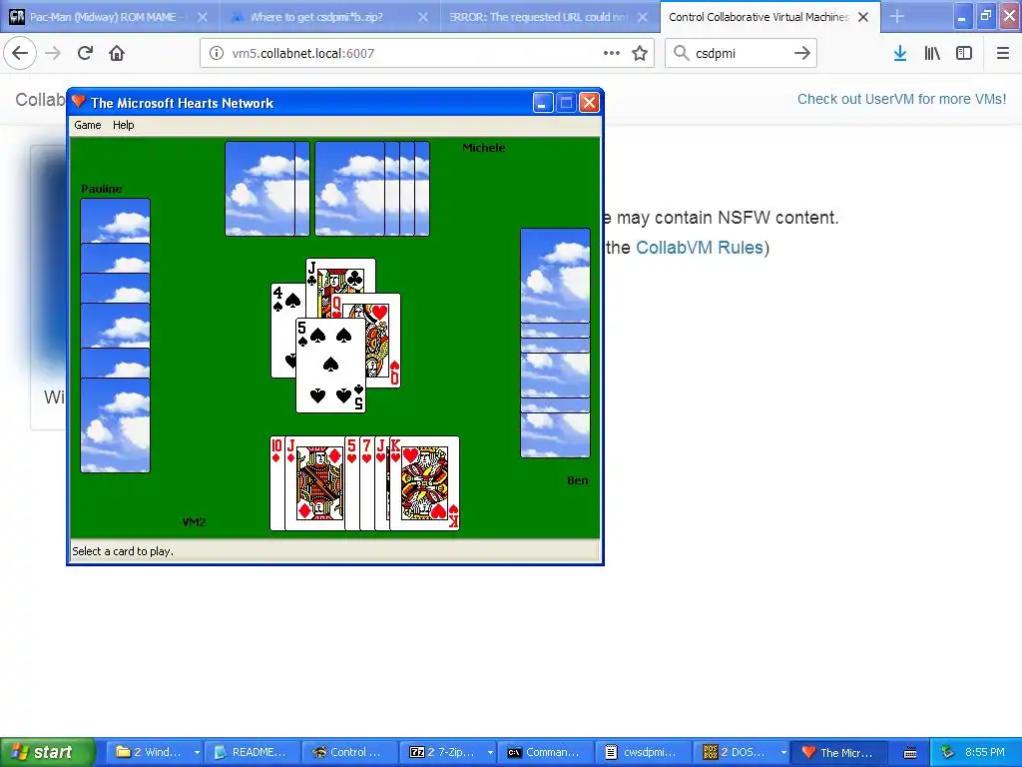Go forward in browser history

(x=53, y=54)
